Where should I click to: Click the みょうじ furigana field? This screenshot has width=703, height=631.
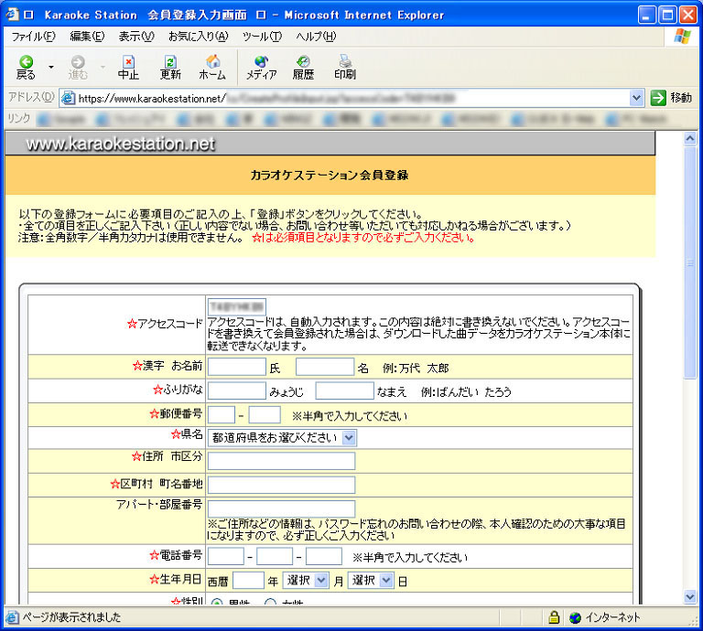click(237, 391)
